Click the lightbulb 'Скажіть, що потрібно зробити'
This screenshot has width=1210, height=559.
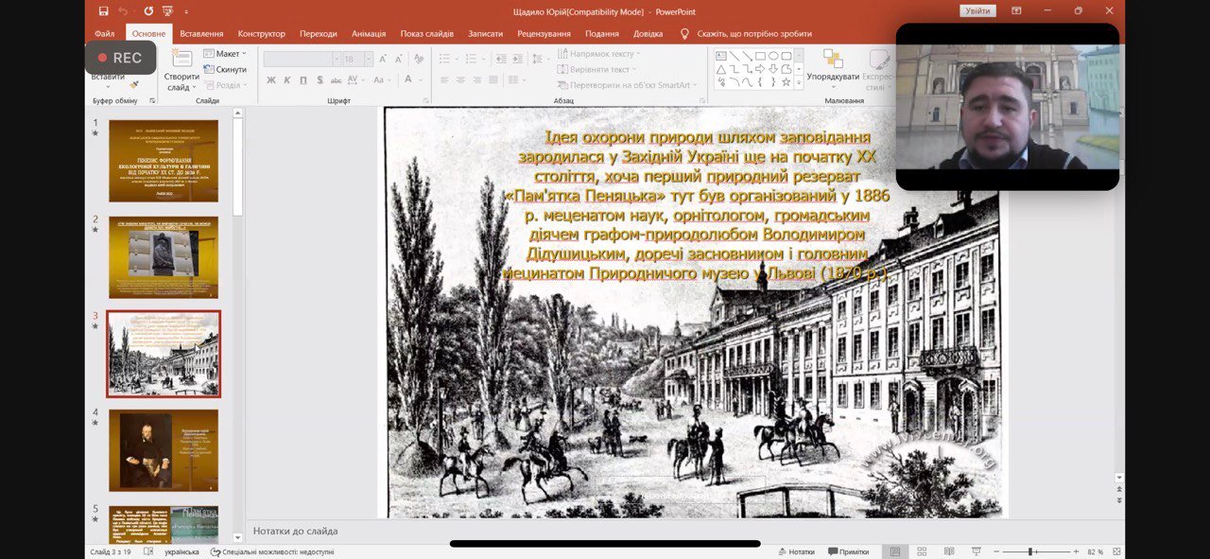684,33
